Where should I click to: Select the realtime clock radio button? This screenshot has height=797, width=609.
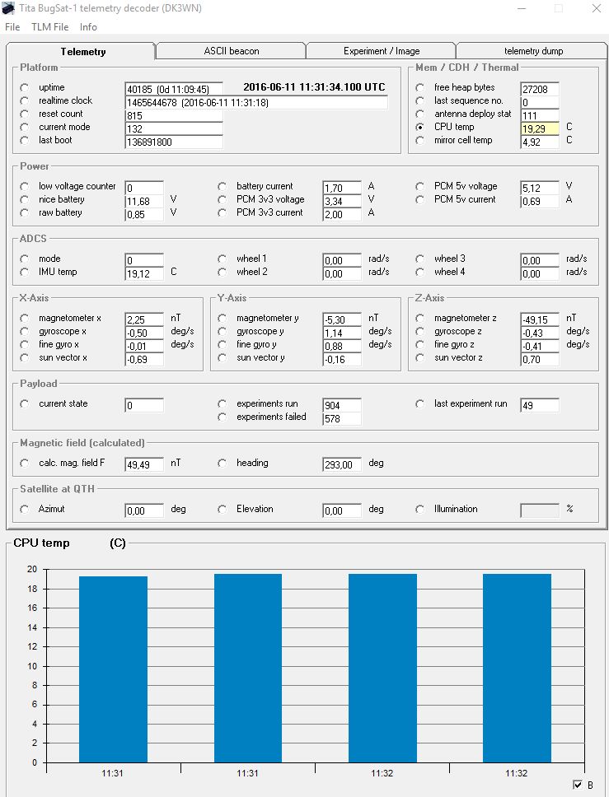25,100
